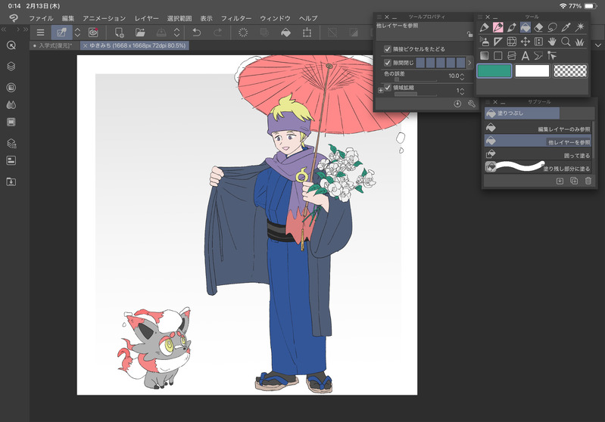Open the Layer palette from left sidebar
Viewport: 605px width, 422px height.
click(11, 67)
